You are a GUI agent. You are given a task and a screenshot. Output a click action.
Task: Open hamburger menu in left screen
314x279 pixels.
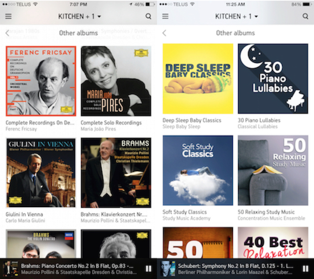point(8,16)
